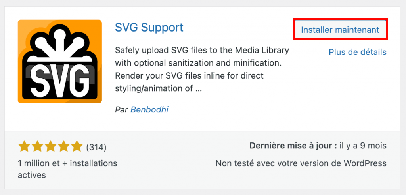Screen dimensions: 406x195
Task: Select the fifth rating star
Action: [77, 147]
